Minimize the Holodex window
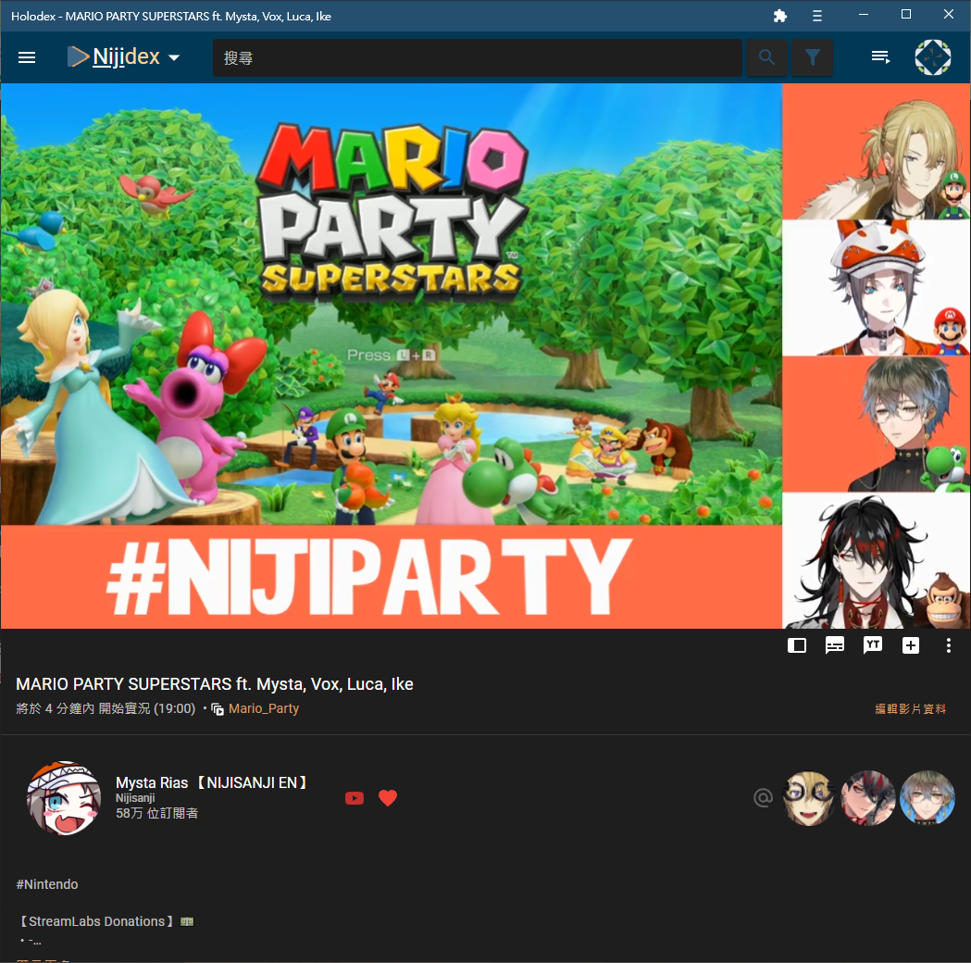This screenshot has width=971, height=963. tap(864, 14)
